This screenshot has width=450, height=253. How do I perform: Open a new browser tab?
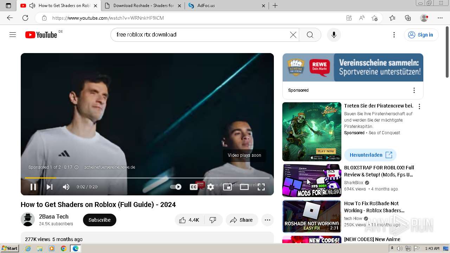pos(275,6)
